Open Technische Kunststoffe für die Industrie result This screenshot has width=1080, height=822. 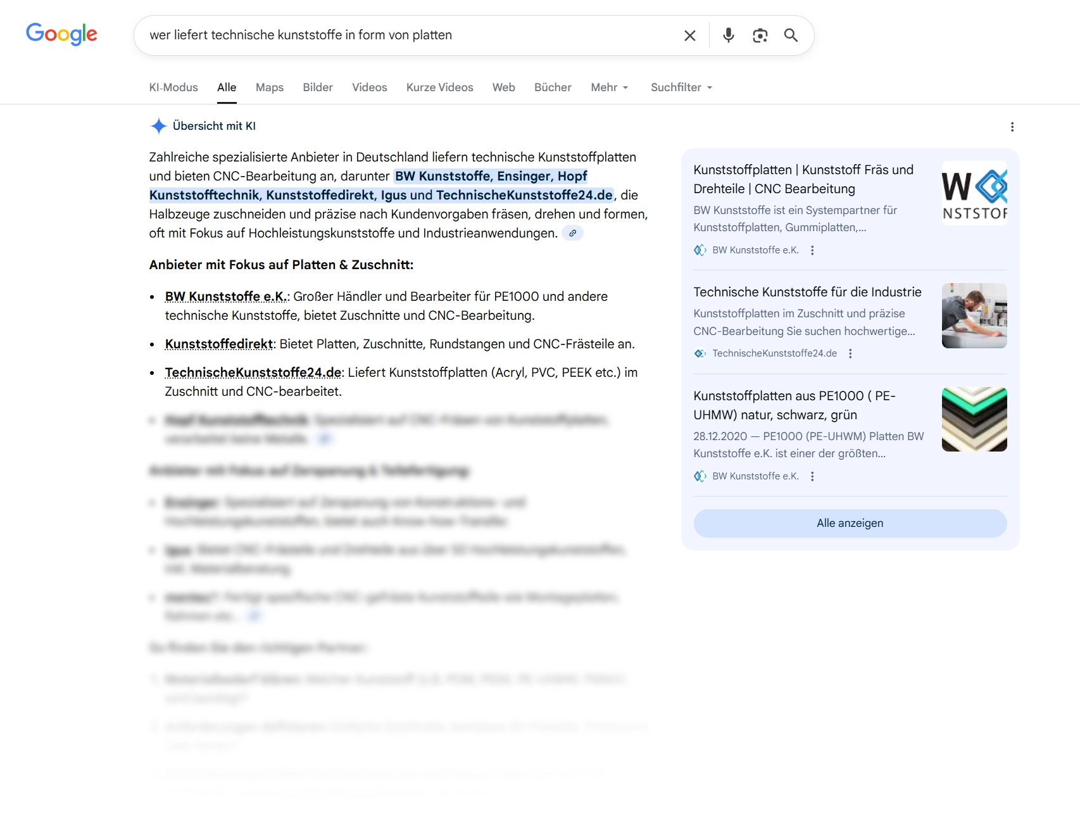(x=807, y=292)
